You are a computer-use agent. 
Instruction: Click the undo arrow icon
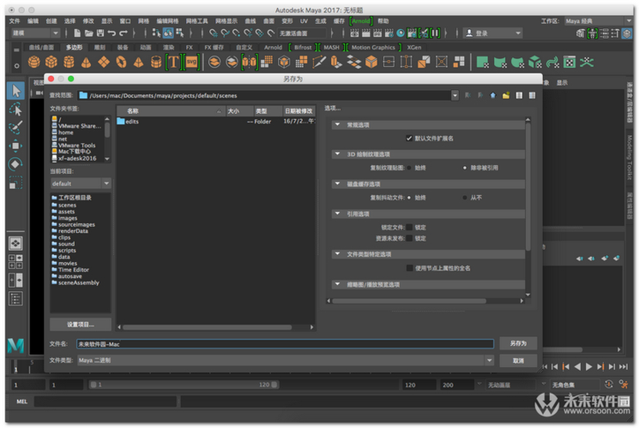click(112, 33)
